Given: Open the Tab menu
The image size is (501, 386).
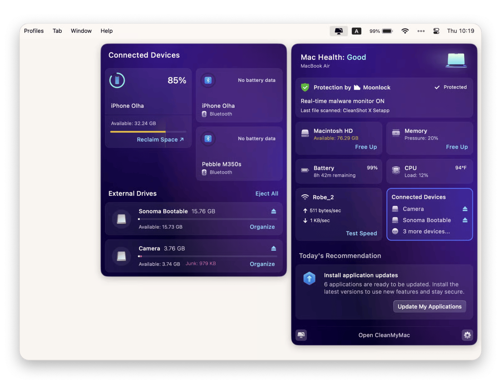Looking at the screenshot, I should coord(57,31).
